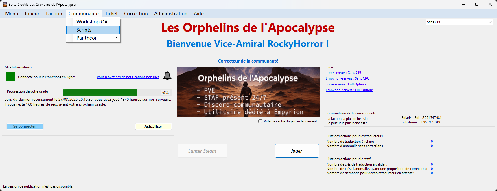Open the Ticket menu

click(111, 14)
